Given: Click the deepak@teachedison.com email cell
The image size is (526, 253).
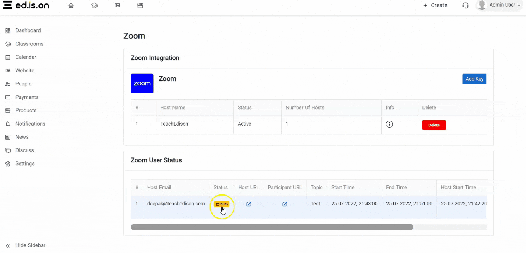Looking at the screenshot, I should [x=176, y=204].
